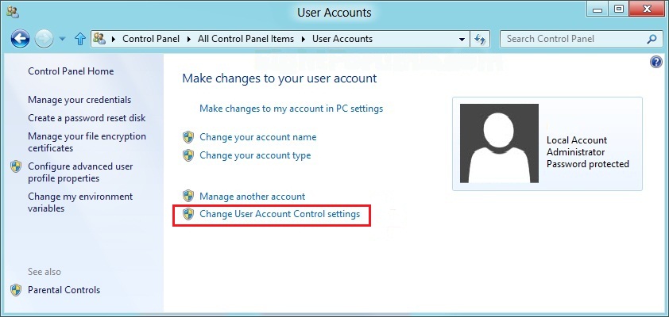Click the Forward navigation arrow

pyautogui.click(x=45, y=38)
